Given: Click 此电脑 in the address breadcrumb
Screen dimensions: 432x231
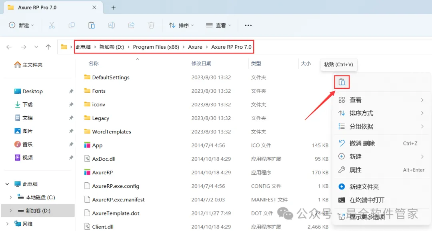Looking at the screenshot, I should click(83, 47).
